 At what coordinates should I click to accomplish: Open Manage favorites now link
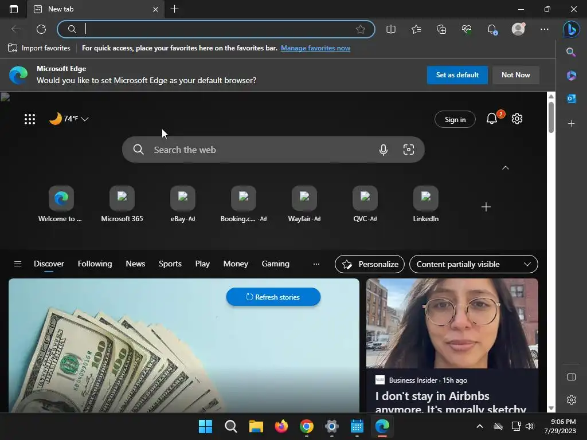pos(316,48)
